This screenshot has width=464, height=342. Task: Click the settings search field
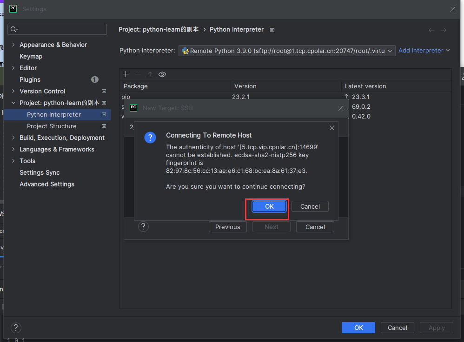(57, 29)
